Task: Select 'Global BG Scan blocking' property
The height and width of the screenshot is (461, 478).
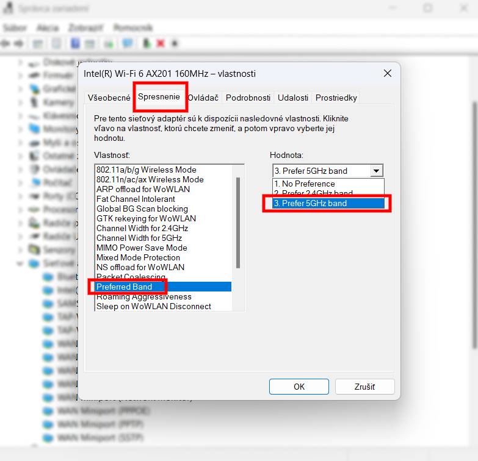Action: [x=164, y=209]
